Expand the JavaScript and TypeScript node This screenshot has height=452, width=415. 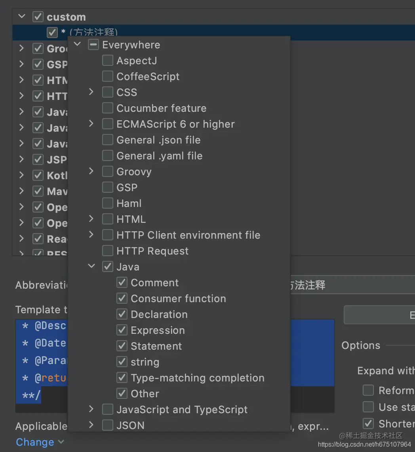(91, 409)
